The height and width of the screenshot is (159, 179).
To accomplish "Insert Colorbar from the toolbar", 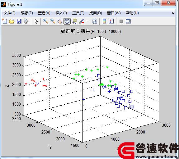I will pos(104,21).
